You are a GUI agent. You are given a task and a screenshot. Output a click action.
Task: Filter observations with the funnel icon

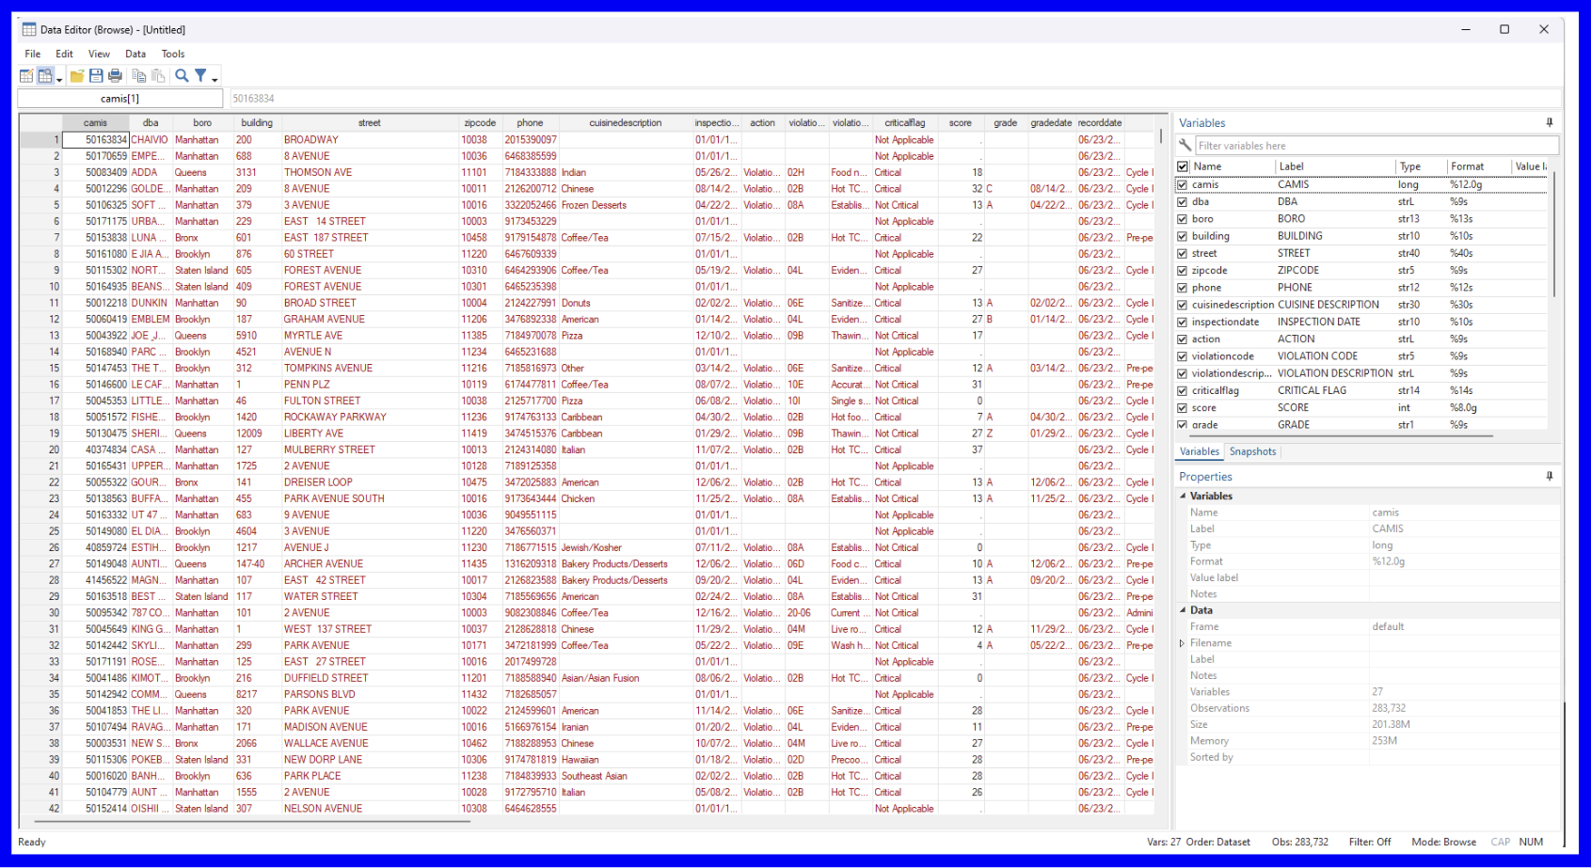(x=200, y=76)
